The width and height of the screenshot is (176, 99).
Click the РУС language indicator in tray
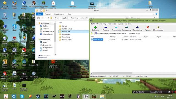(163, 97)
